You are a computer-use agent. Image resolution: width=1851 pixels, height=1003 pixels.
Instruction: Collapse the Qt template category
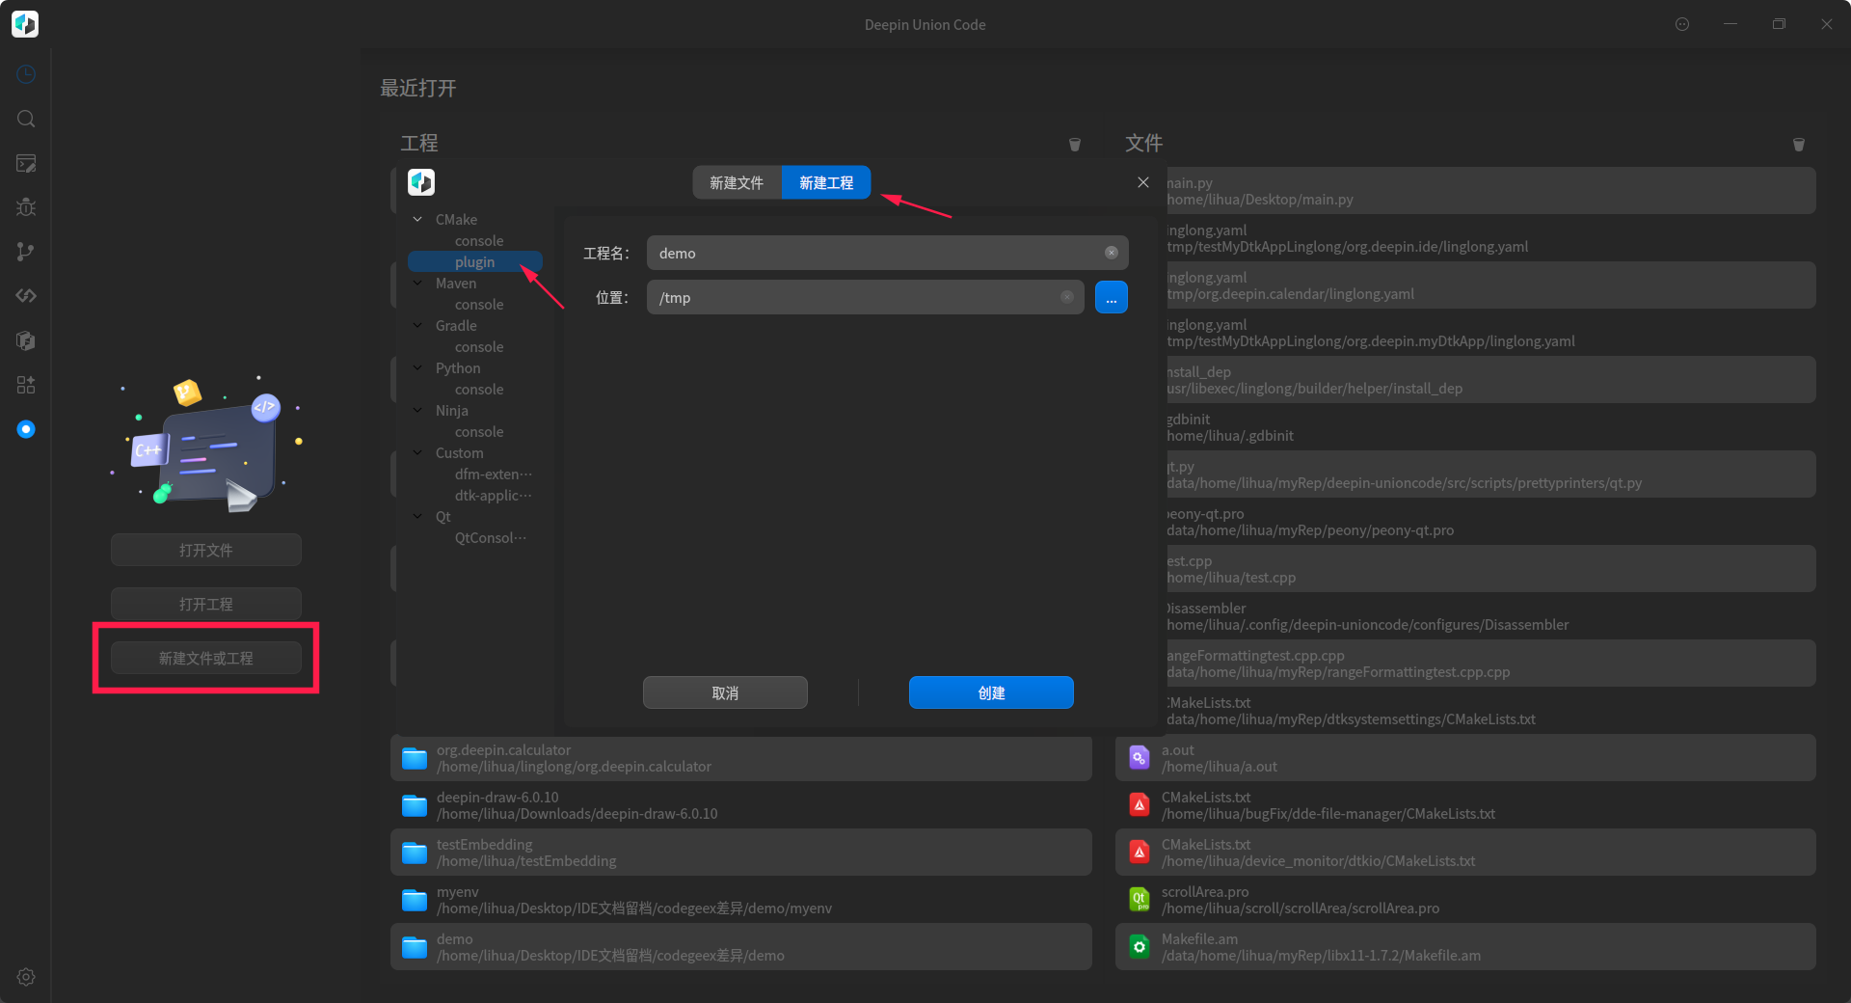pos(417,516)
